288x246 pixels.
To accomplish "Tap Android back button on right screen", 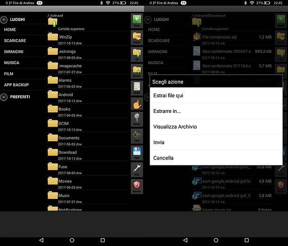I will pyautogui.click(x=186, y=240).
